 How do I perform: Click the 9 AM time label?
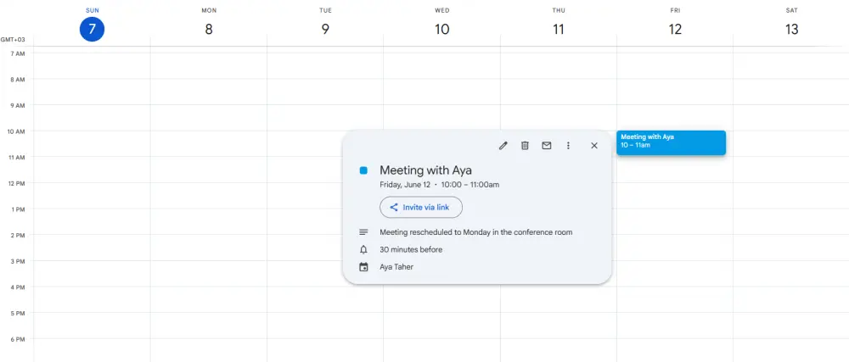tap(18, 105)
